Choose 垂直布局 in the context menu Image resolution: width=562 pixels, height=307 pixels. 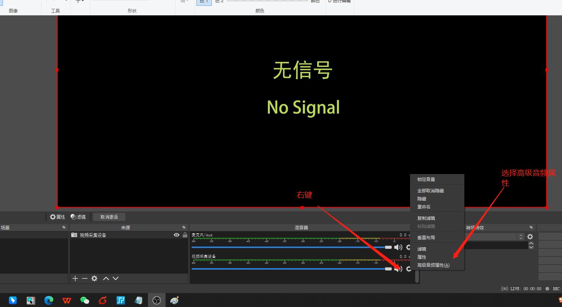(x=426, y=237)
